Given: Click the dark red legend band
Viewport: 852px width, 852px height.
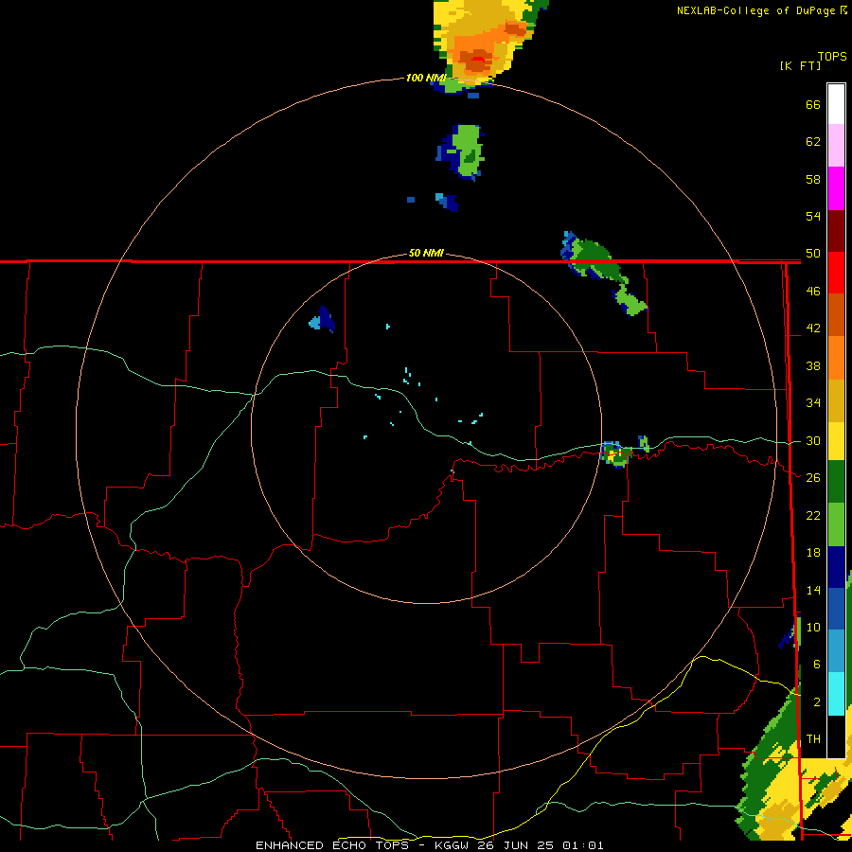Looking at the screenshot, I should (836, 231).
